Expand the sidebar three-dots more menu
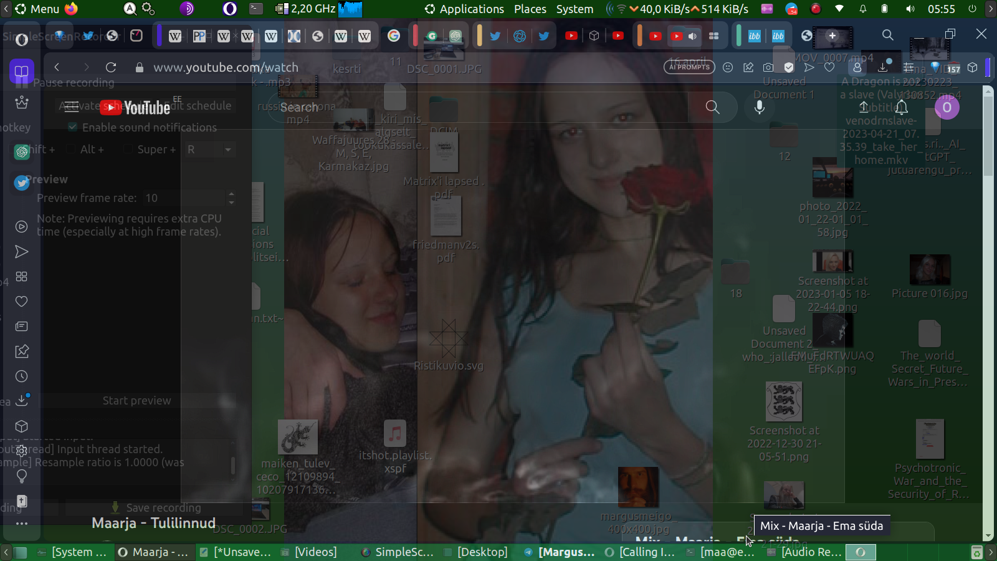 [22, 524]
